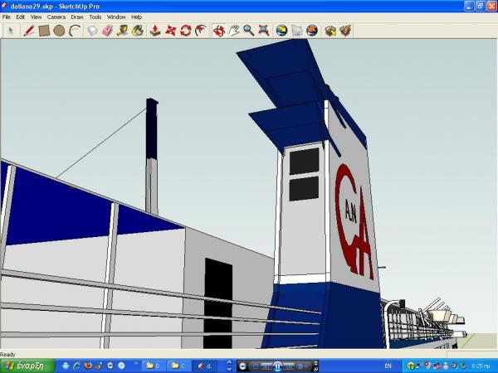This screenshot has height=373, width=498.
Task: Open the File menu
Action: pos(6,17)
